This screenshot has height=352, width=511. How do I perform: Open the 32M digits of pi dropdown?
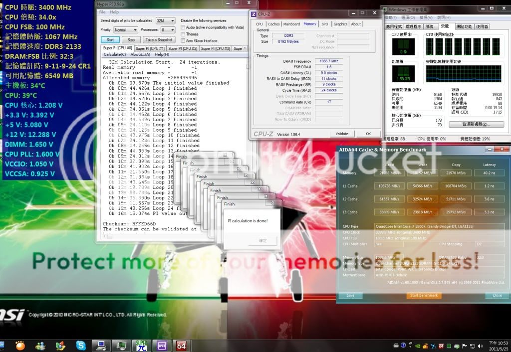pyautogui.click(x=165, y=20)
